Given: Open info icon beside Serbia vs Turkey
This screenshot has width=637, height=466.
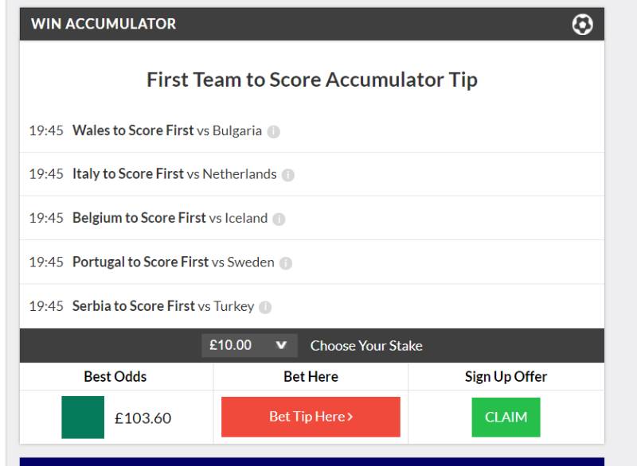Looking at the screenshot, I should [265, 306].
